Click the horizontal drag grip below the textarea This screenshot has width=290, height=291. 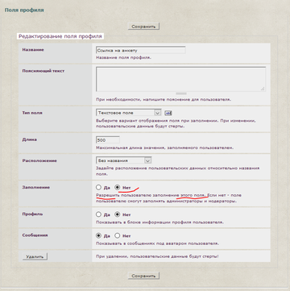click(181, 94)
